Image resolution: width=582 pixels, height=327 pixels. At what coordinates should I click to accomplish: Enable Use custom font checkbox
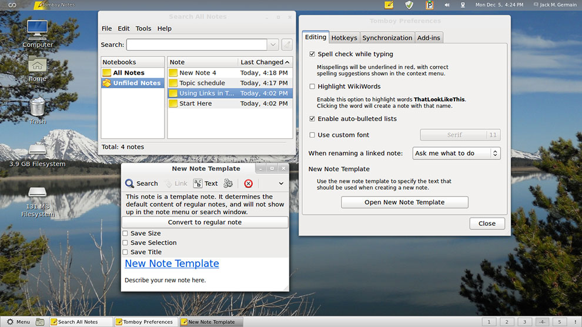point(312,135)
